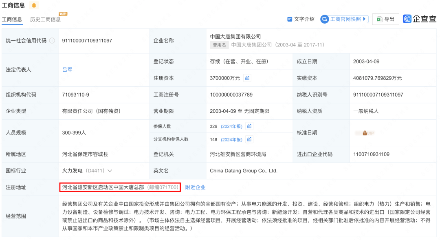Open the 文字介绍 text introduction icon

(290, 19)
